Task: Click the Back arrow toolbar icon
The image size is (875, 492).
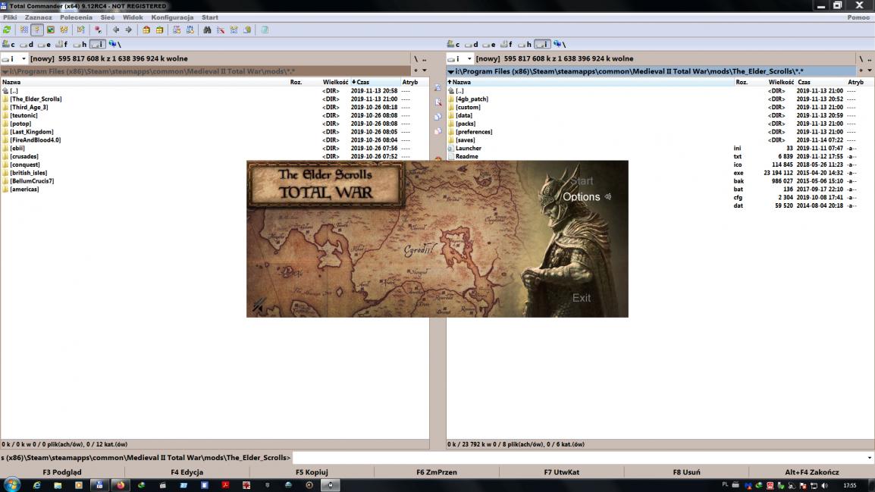Action: (x=116, y=30)
